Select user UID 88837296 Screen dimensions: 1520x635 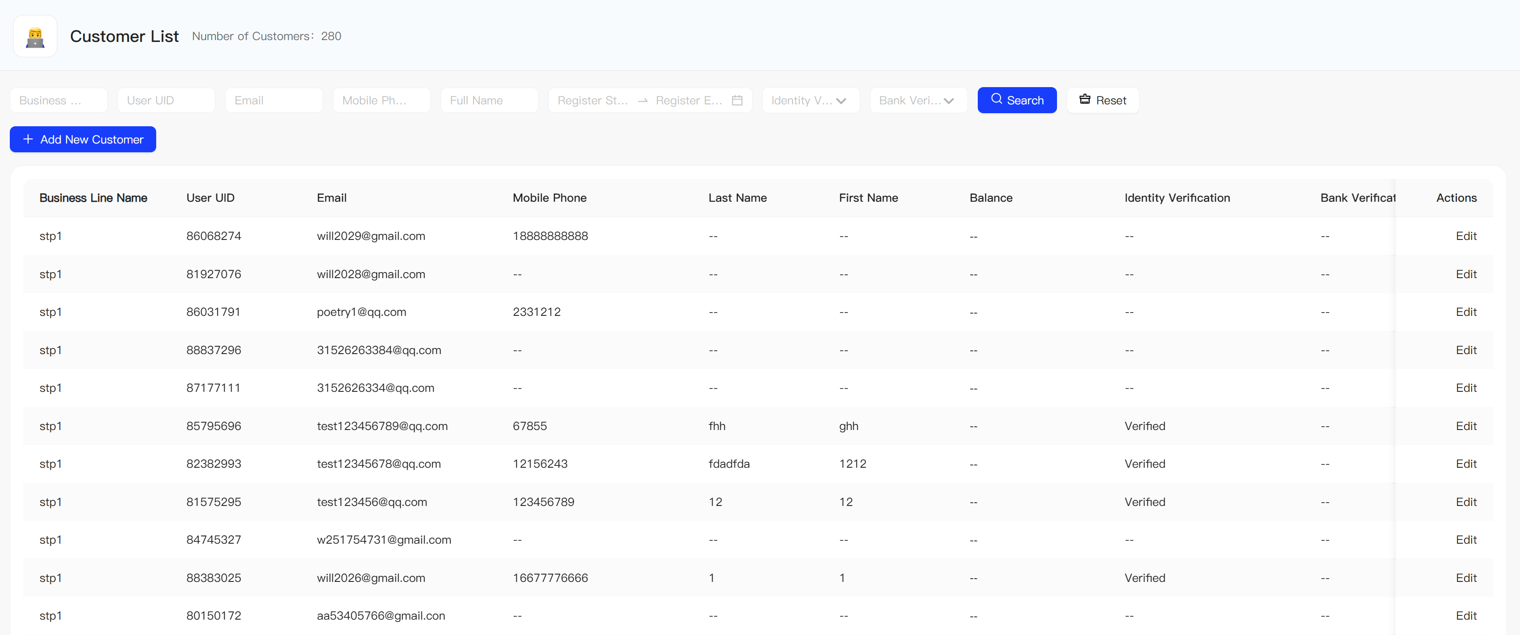[x=214, y=350]
